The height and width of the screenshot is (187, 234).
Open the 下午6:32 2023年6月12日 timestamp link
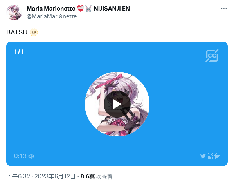pos(41,176)
